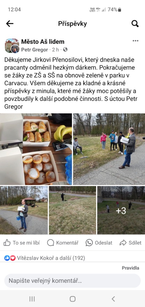
Task: Tap the thumbs-up like icon
Action: (7, 243)
